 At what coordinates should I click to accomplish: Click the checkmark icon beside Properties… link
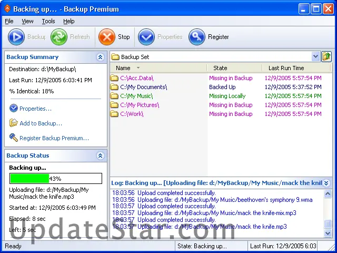(x=14, y=108)
